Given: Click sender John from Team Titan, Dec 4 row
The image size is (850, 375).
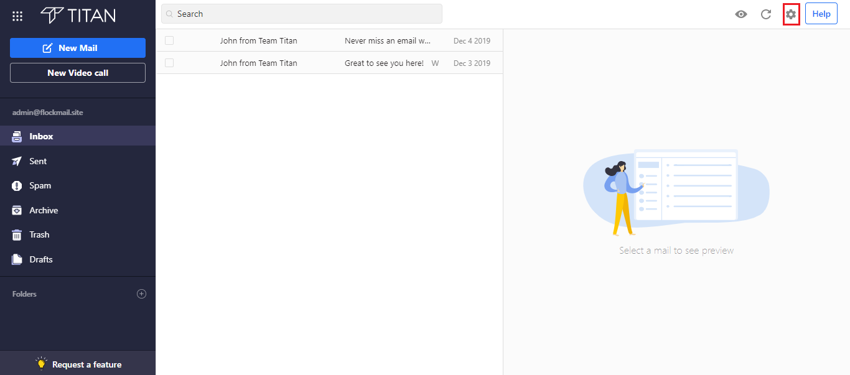Looking at the screenshot, I should (258, 41).
